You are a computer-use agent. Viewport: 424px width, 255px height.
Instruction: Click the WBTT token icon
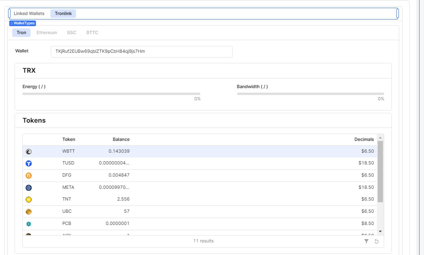click(29, 151)
